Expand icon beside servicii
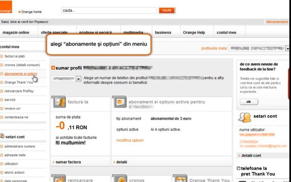Viewport: 291px width, 182px height. click(2, 100)
